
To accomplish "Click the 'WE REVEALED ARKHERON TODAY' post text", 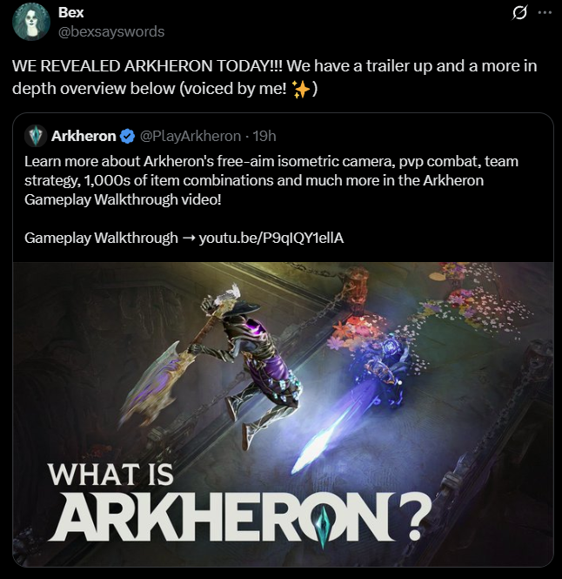I will (x=274, y=77).
